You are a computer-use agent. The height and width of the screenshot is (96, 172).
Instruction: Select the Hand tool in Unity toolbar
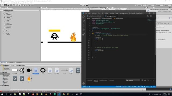[x=2, y=5]
